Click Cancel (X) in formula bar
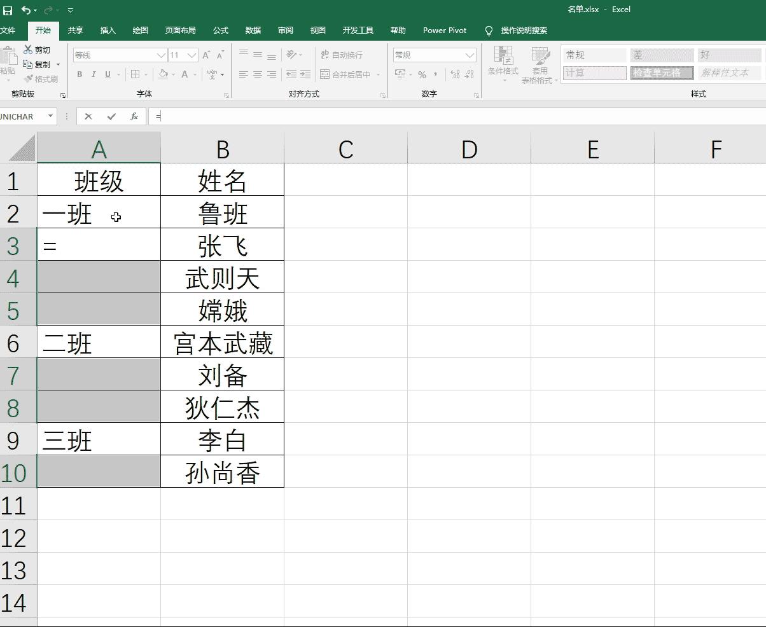766x627 pixels. (88, 116)
